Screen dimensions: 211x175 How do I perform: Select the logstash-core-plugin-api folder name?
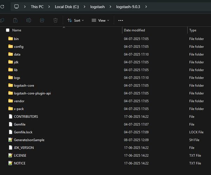pos(32,93)
